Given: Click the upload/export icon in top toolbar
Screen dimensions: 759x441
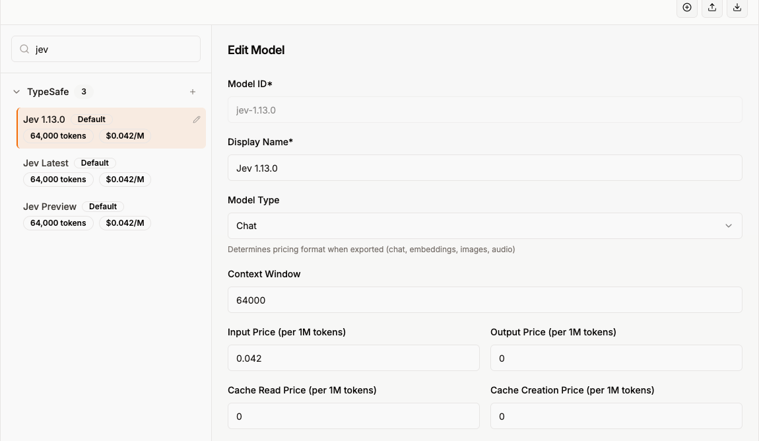Looking at the screenshot, I should pyautogui.click(x=711, y=7).
